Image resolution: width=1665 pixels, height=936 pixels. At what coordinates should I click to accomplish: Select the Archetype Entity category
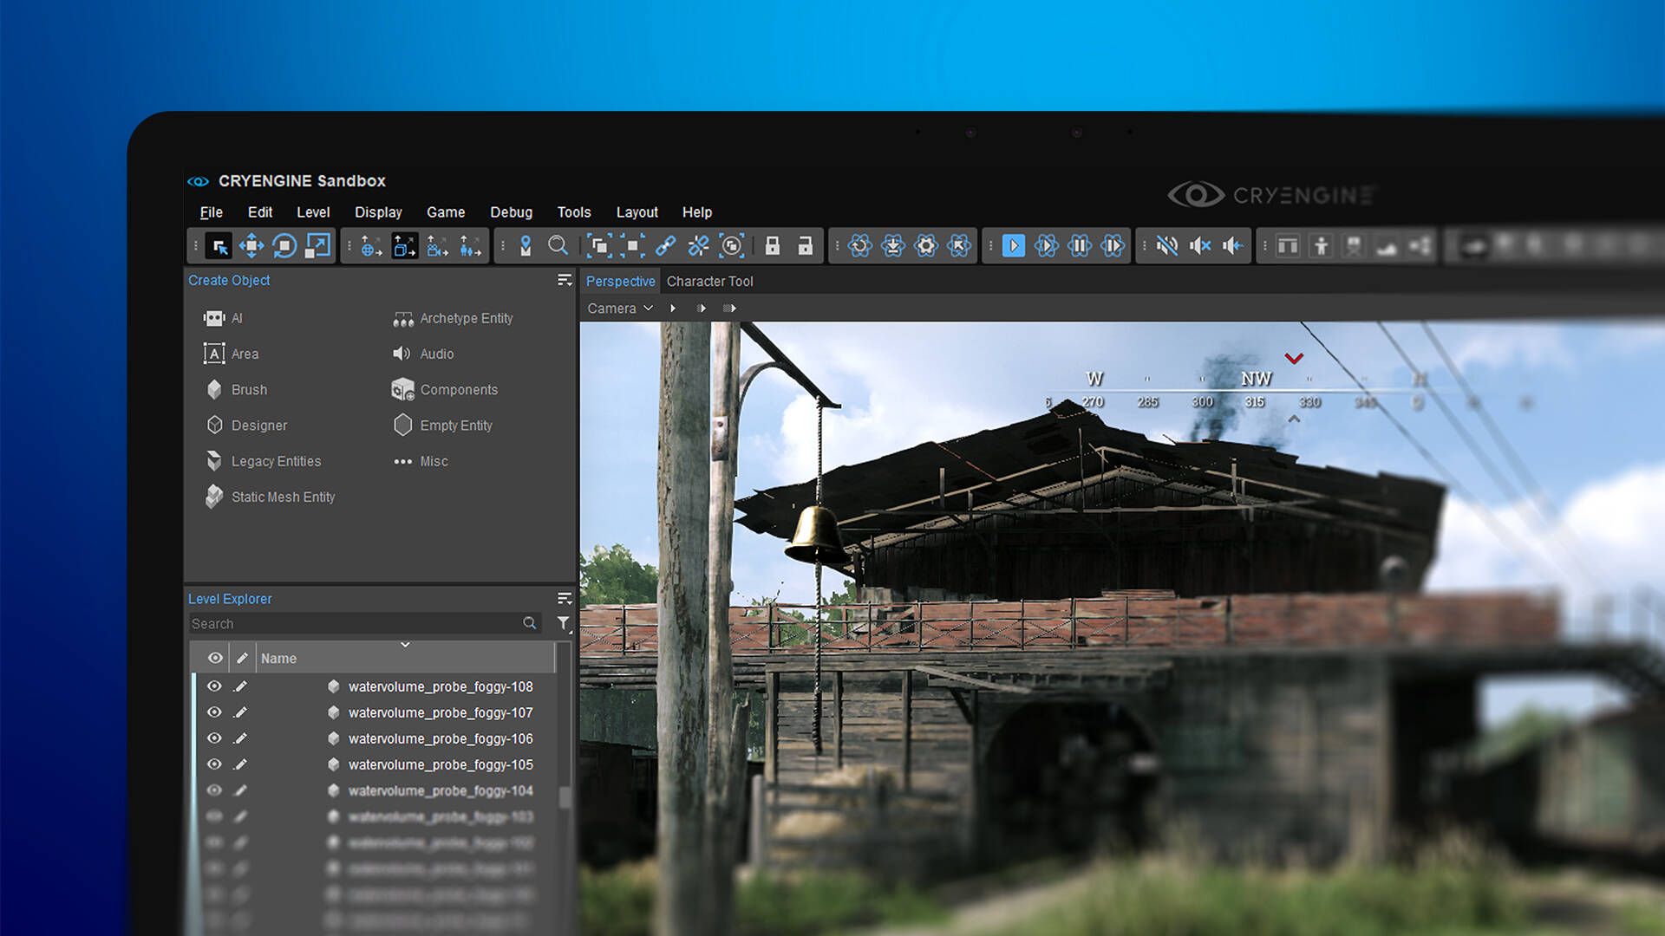pyautogui.click(x=466, y=318)
